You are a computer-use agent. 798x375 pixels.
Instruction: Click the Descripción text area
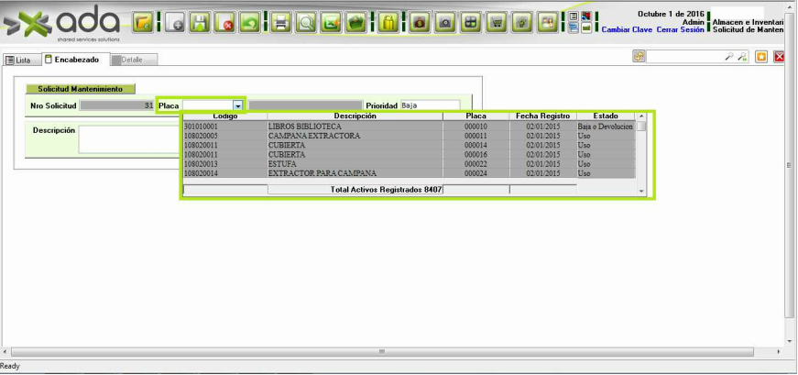[128, 139]
